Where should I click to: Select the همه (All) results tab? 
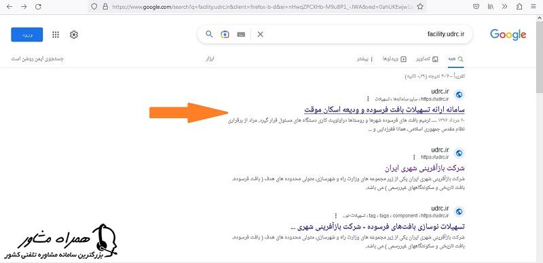[x=455, y=59]
